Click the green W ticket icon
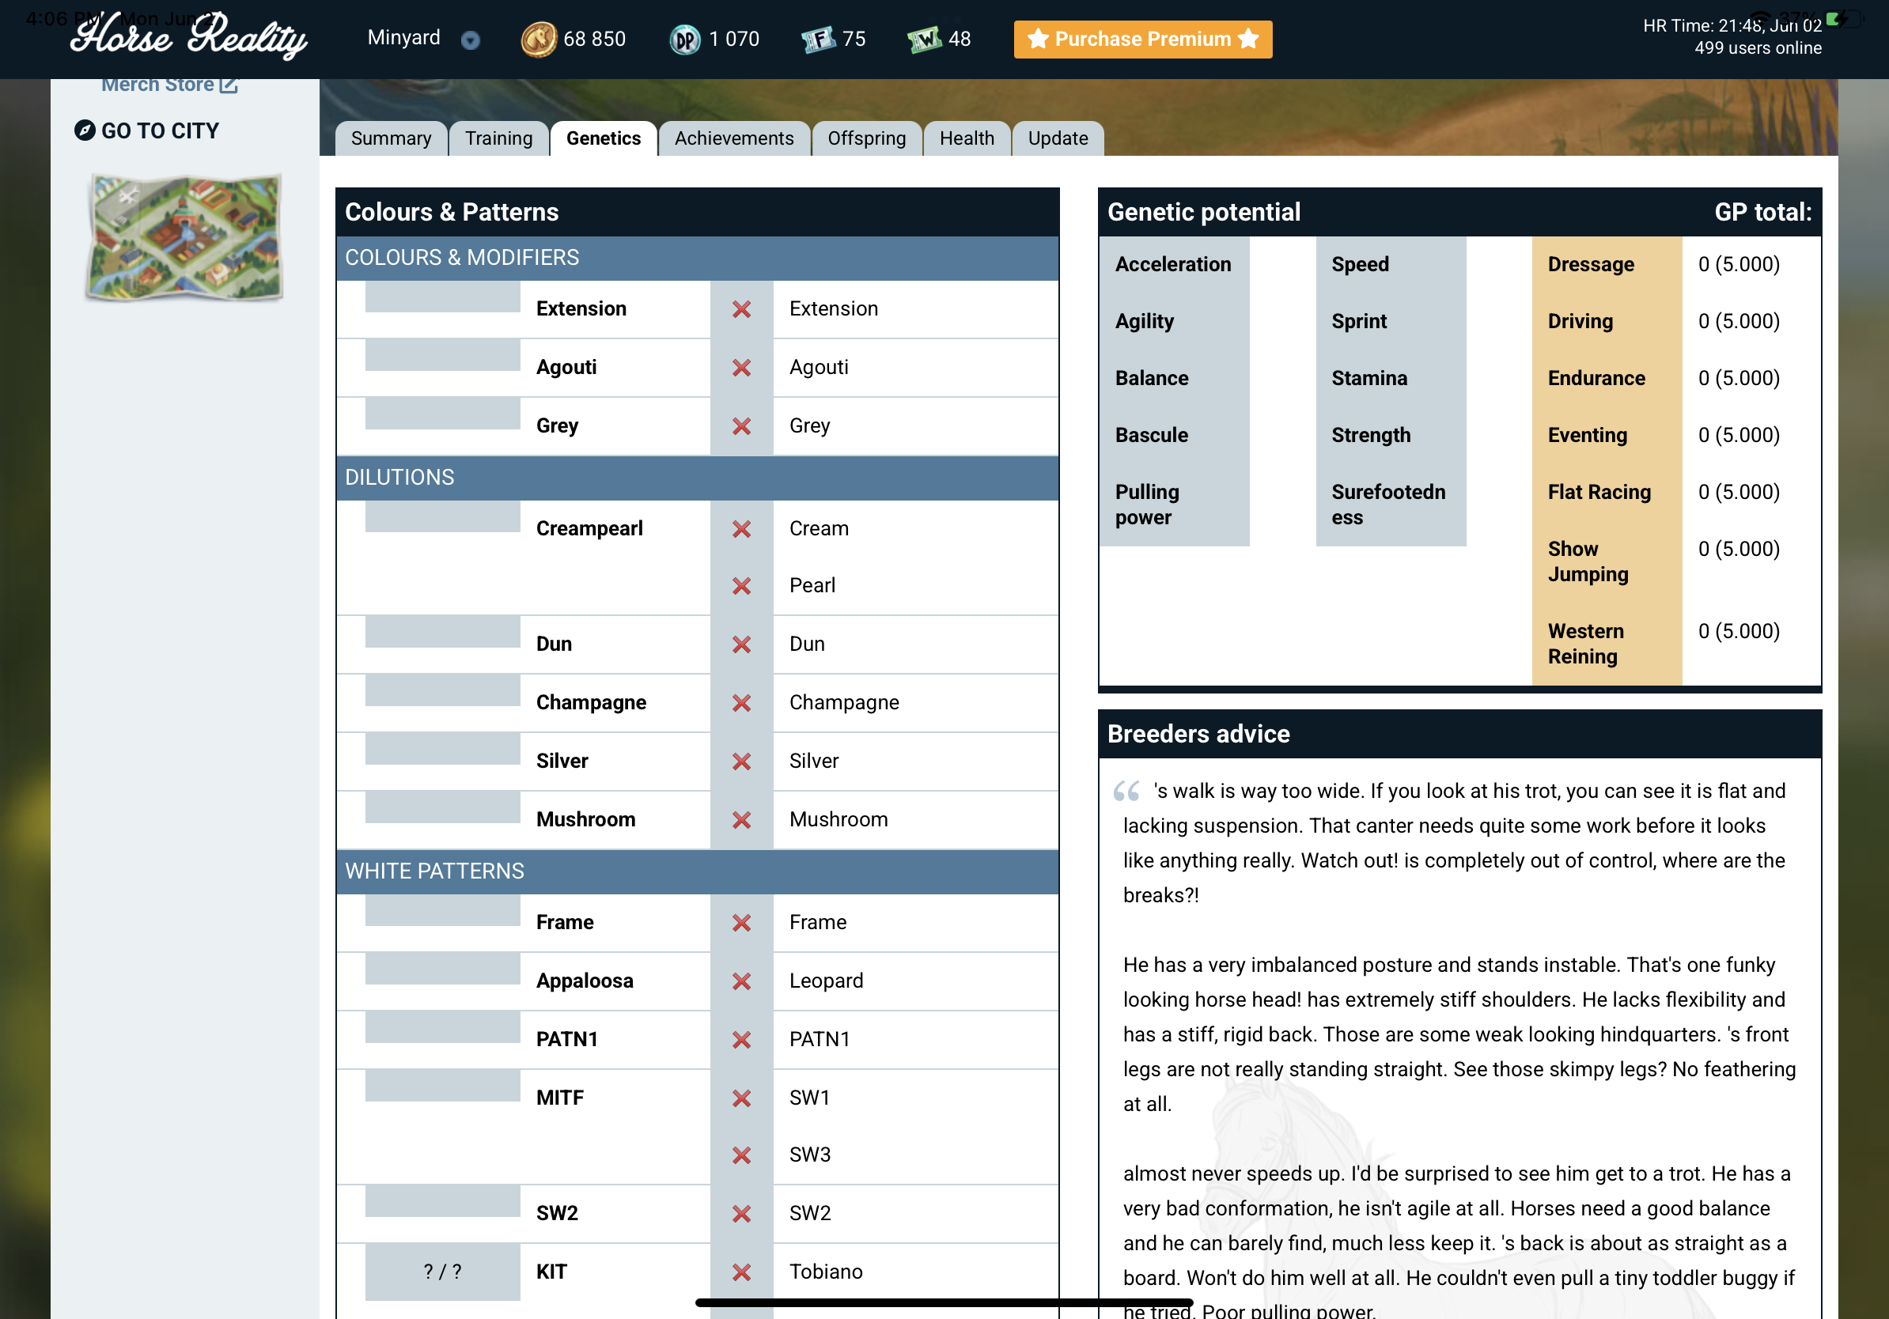Screen dimensions: 1889x1319 924,39
